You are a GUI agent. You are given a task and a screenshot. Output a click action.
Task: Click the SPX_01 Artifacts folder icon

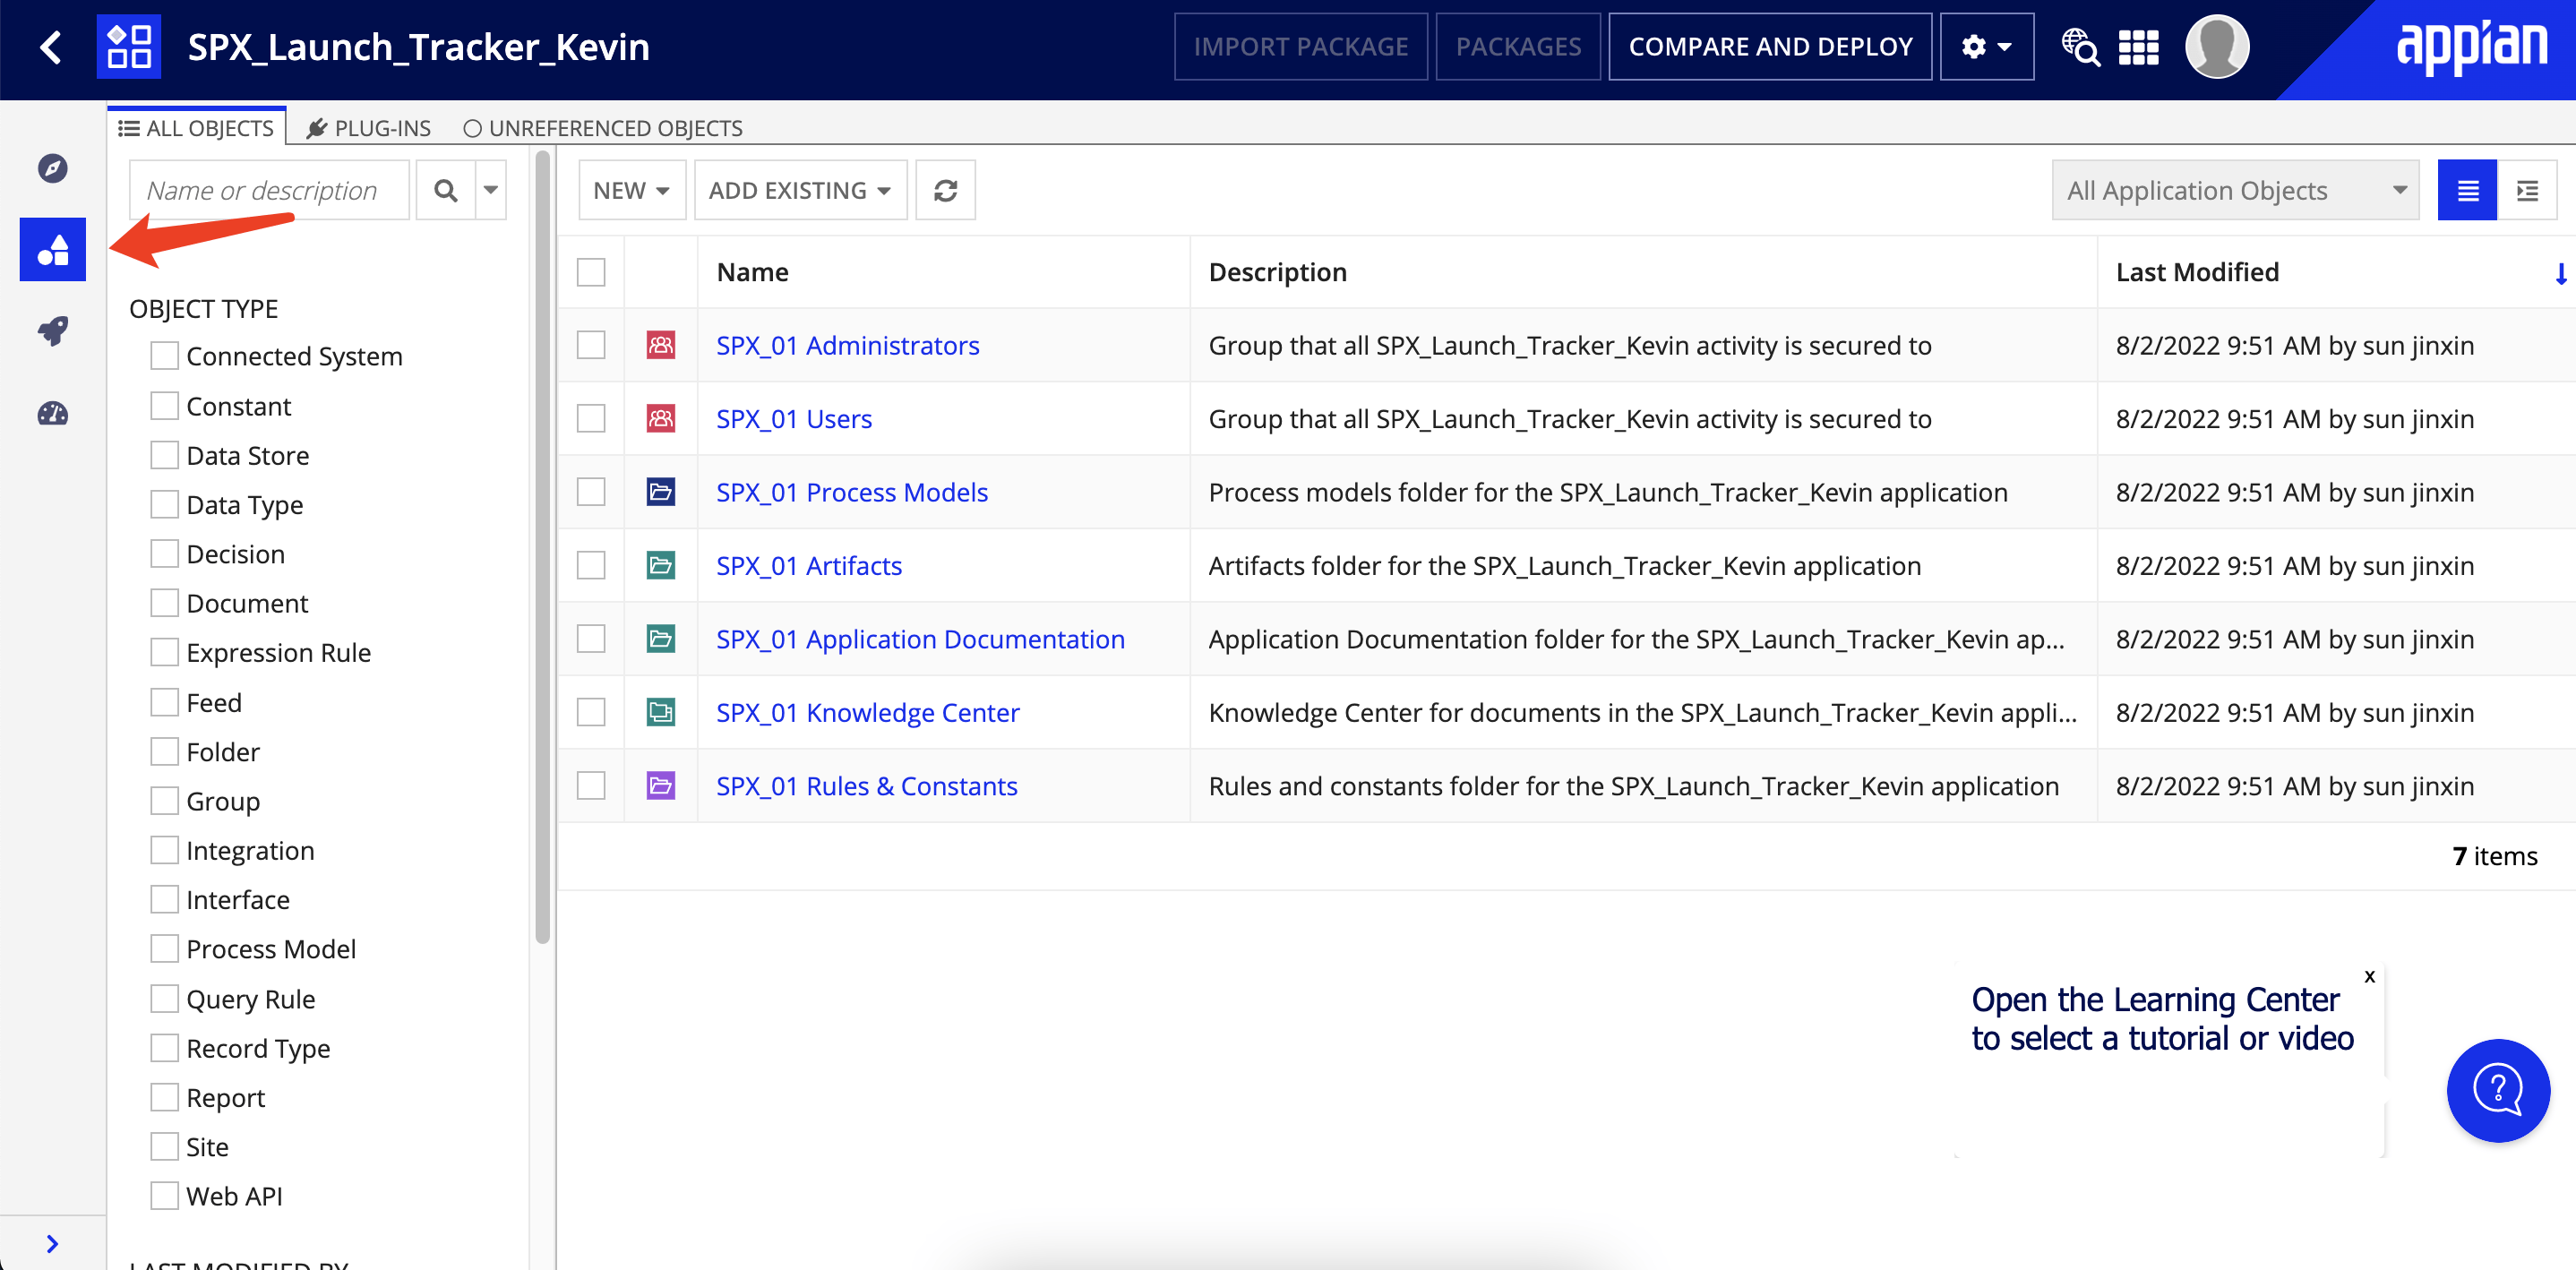[x=661, y=565]
